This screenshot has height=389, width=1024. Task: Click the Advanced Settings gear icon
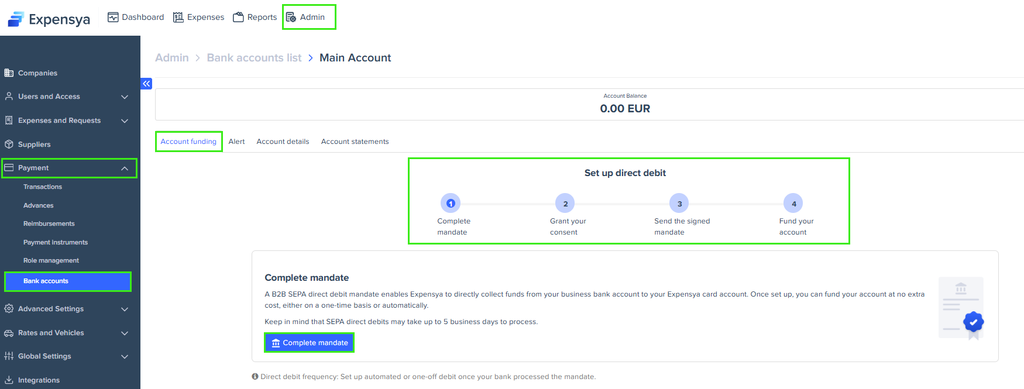(x=9, y=309)
